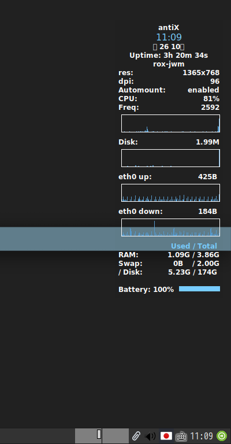This screenshot has width=231, height=444.
Task: Click the 'Used / Total' header
Action: (194, 246)
